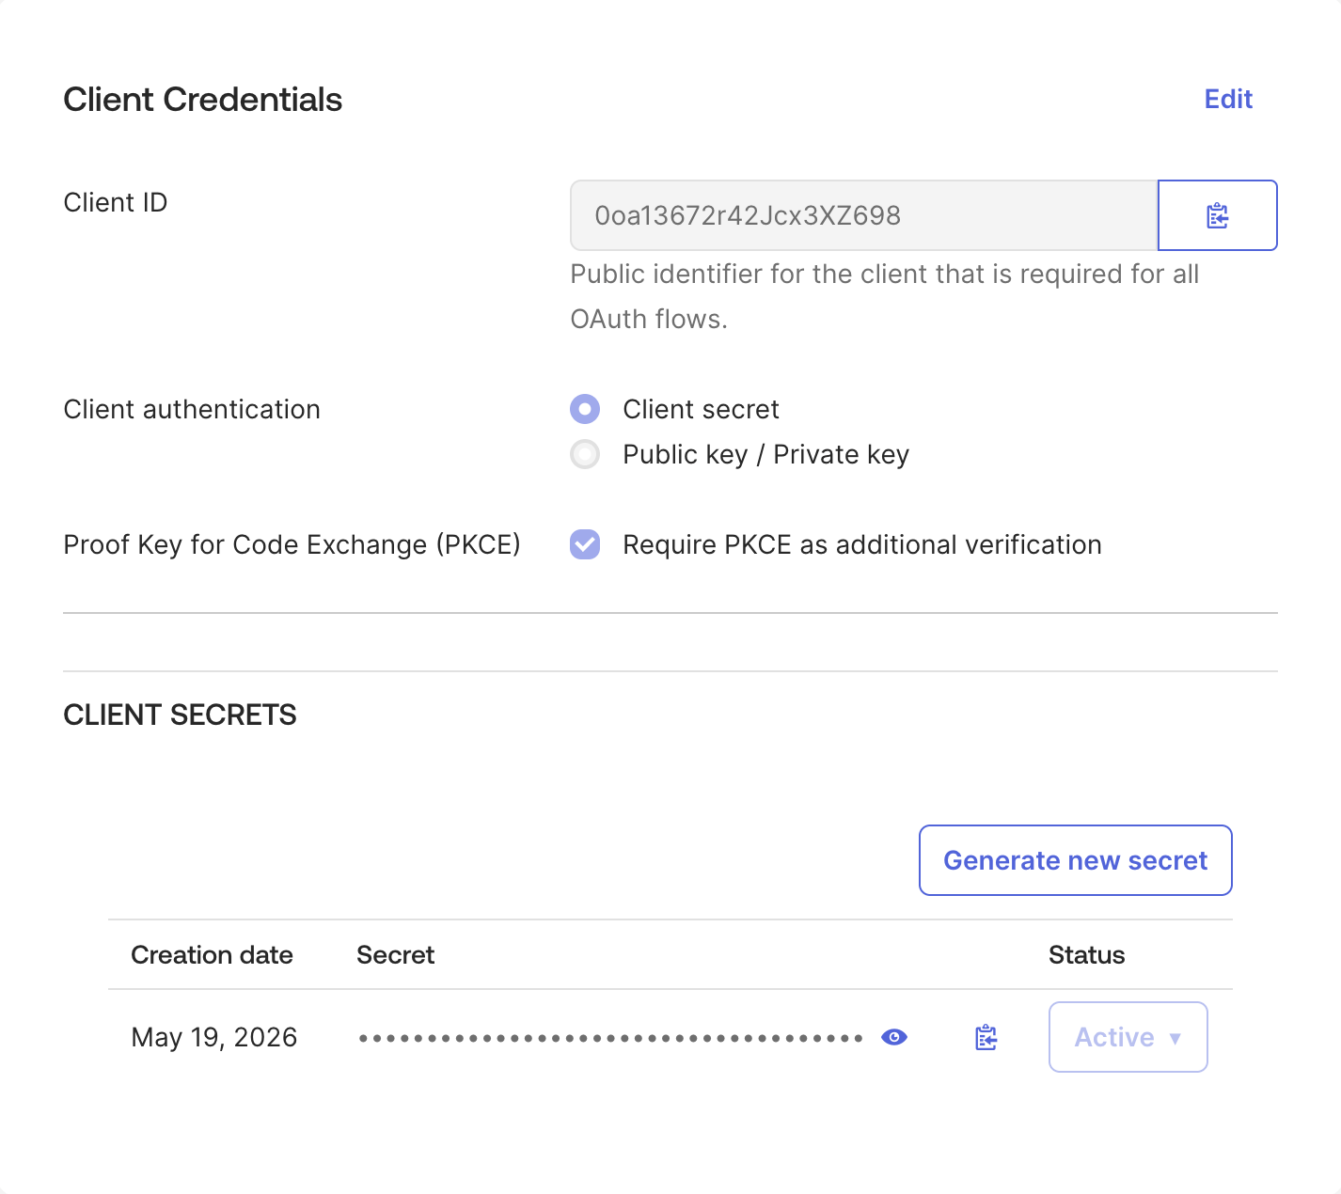This screenshot has width=1341, height=1194.
Task: Select Client secret authentication
Action: (585, 409)
